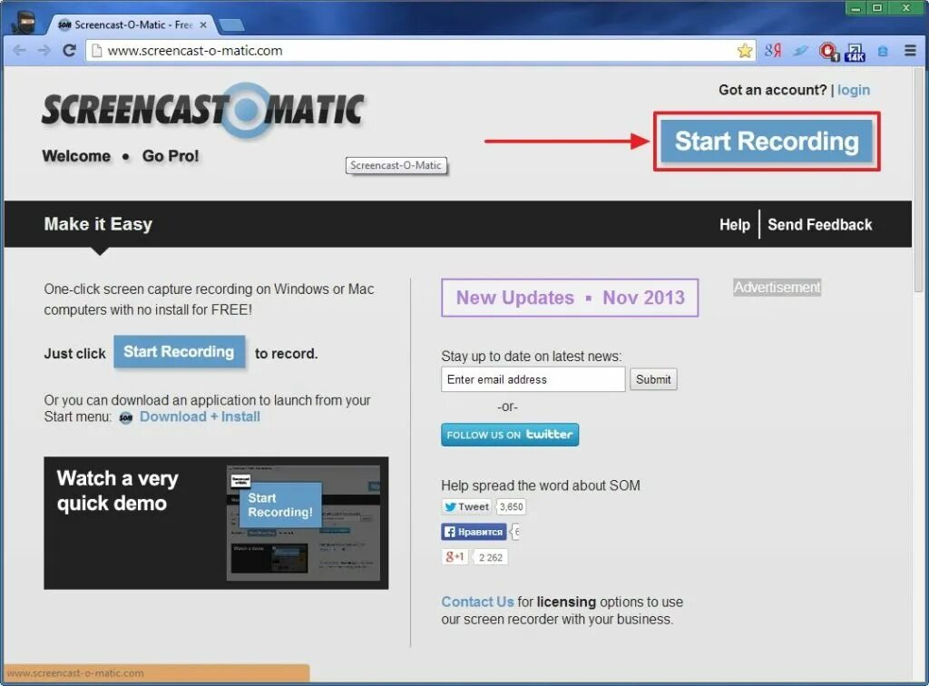The image size is (929, 686).
Task: Open the Chrome hamburger menu
Action: pyautogui.click(x=911, y=50)
